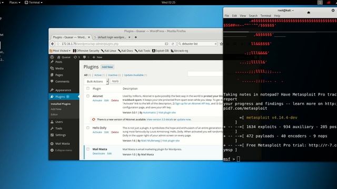337x189 pixels.
Task: Close the Plugins Quasar tab
Action: click(x=89, y=37)
